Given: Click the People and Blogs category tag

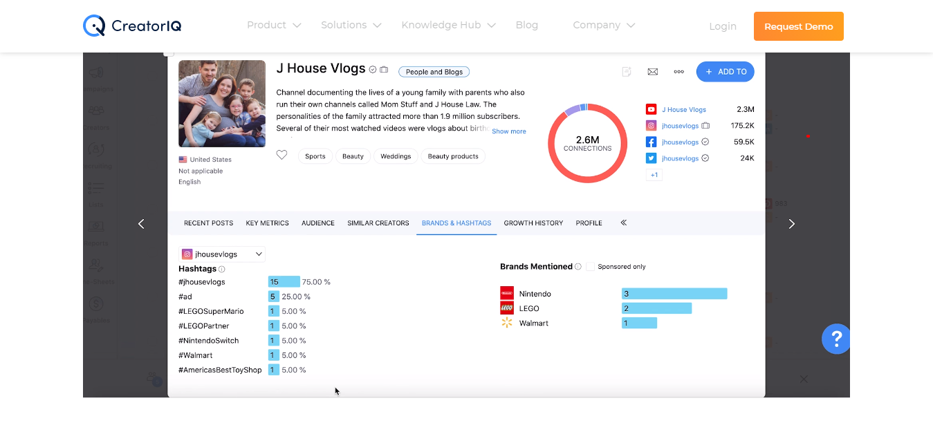Looking at the screenshot, I should [434, 72].
